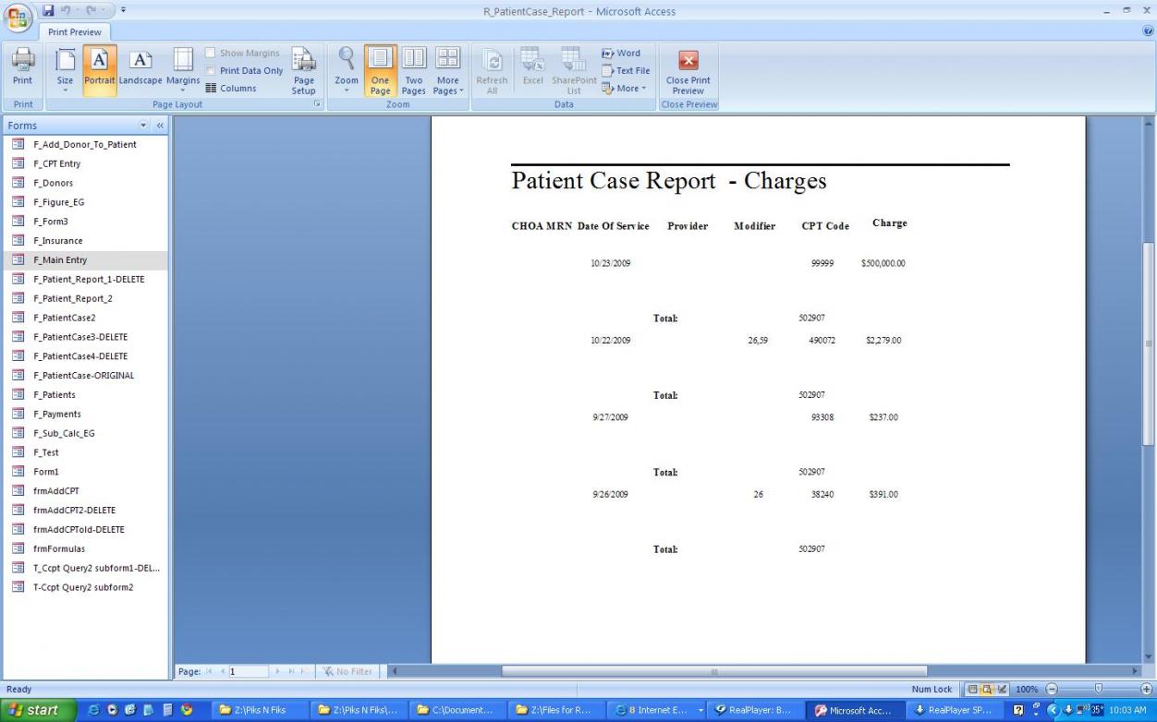Open the More Pages dropdown
Screen dimensions: 1157x722
(448, 69)
